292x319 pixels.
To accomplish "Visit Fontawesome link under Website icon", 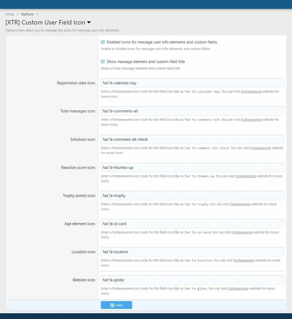I will 238,289.
